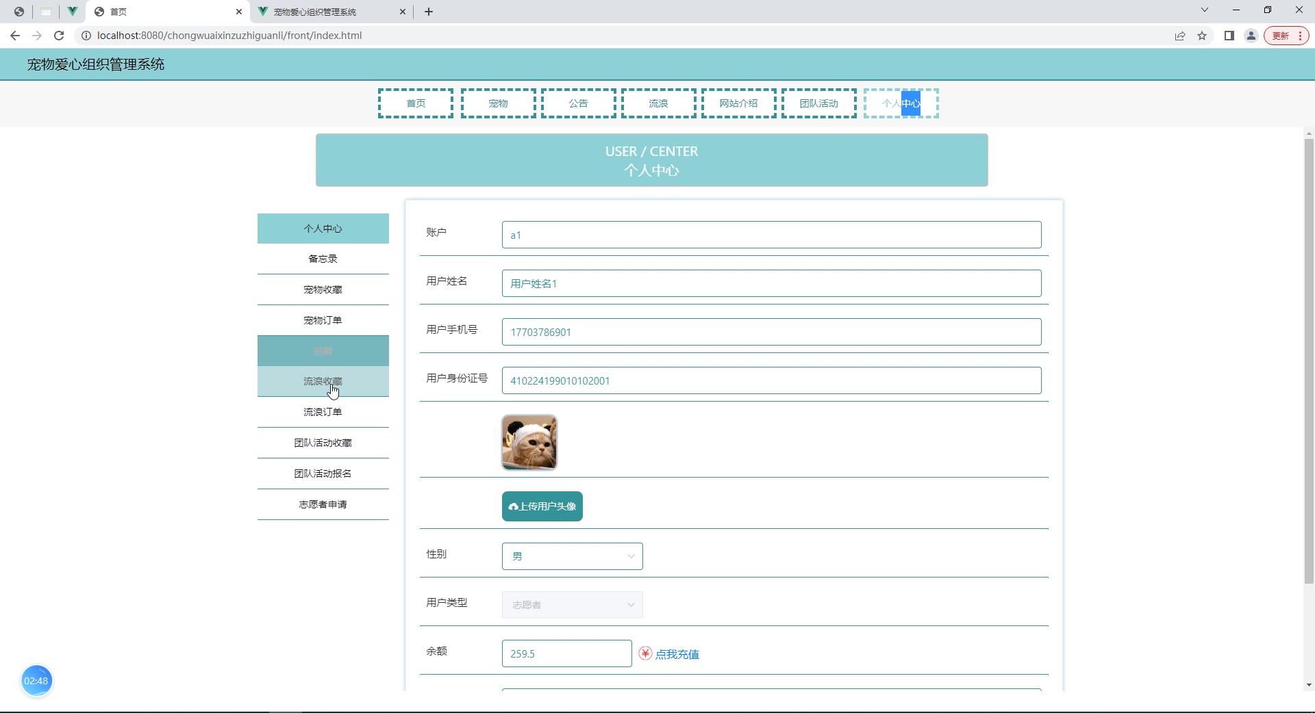The width and height of the screenshot is (1315, 713).
Task: Select 个人中心 in sidebar
Action: click(x=323, y=229)
